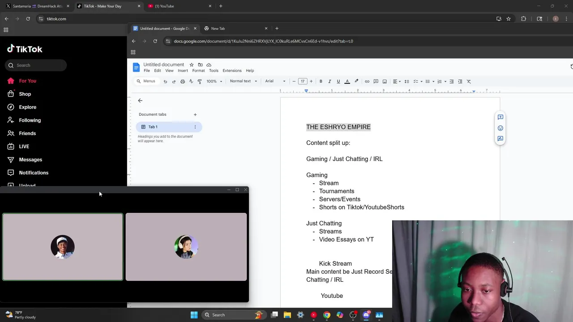Viewport: 573px width, 322px height.
Task: Open the Tools menu in Google Docs
Action: [x=214, y=71]
